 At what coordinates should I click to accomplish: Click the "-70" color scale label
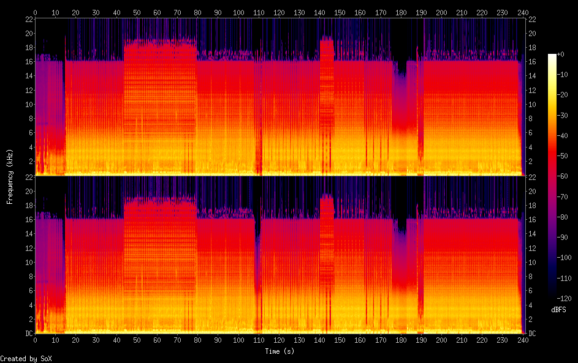562,196
